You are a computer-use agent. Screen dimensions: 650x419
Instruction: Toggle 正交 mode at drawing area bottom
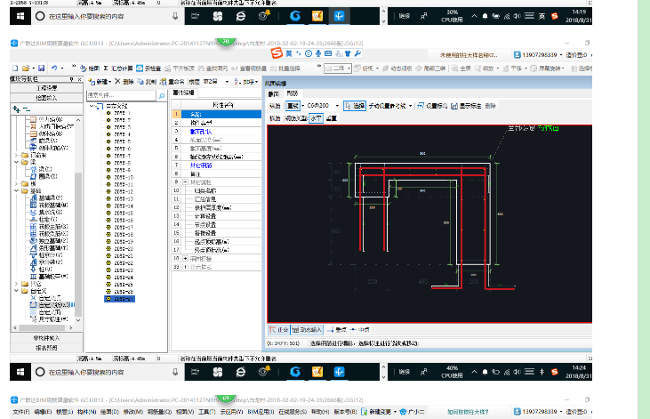point(278,330)
